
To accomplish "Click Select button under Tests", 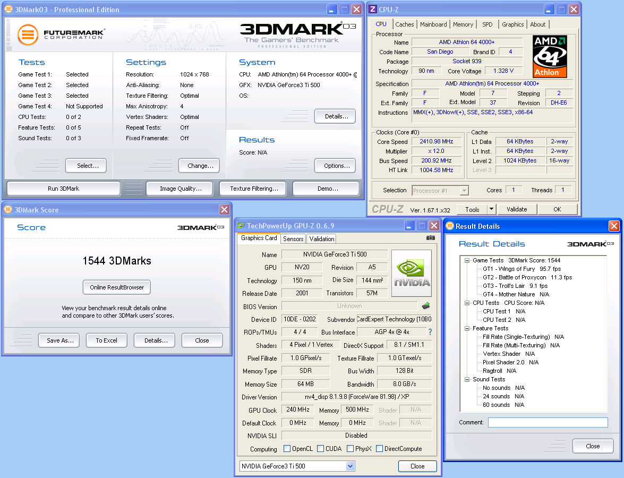I will 86,166.
